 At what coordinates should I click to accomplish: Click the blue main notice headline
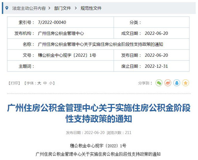pos(99,113)
